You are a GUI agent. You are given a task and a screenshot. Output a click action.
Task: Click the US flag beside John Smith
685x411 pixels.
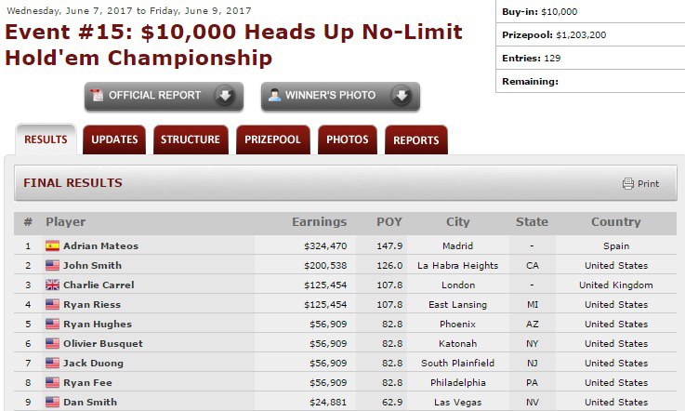[53, 266]
